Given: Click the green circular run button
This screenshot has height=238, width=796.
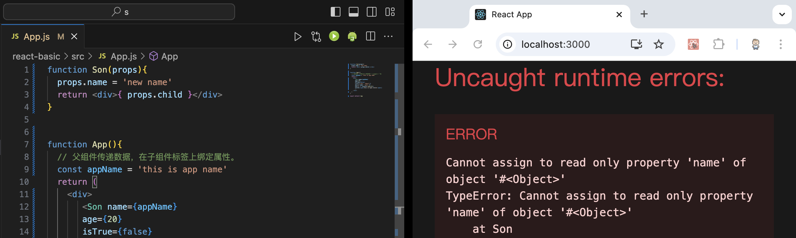Looking at the screenshot, I should coord(334,36).
